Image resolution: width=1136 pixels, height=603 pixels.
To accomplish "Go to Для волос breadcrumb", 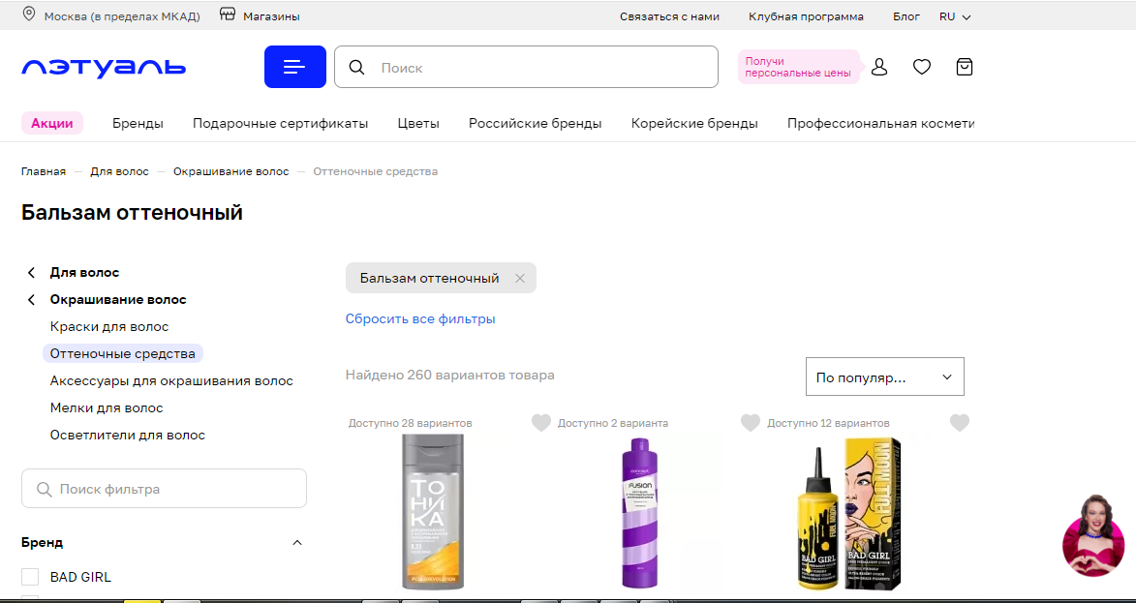I will click(119, 171).
